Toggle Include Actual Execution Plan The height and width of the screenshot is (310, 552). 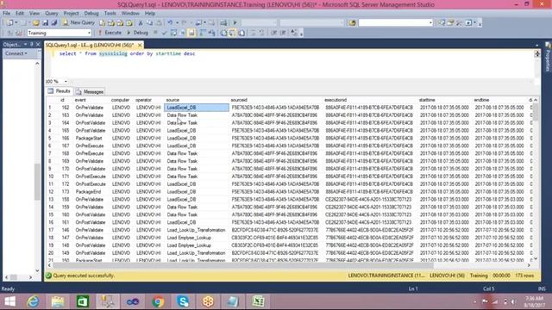tap(203, 33)
